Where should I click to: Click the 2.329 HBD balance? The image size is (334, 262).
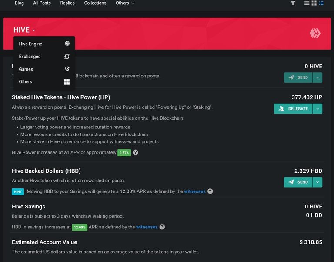[x=308, y=171]
